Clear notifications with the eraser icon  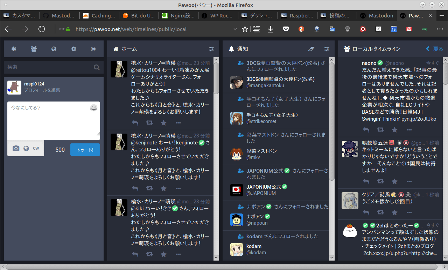[x=311, y=49]
